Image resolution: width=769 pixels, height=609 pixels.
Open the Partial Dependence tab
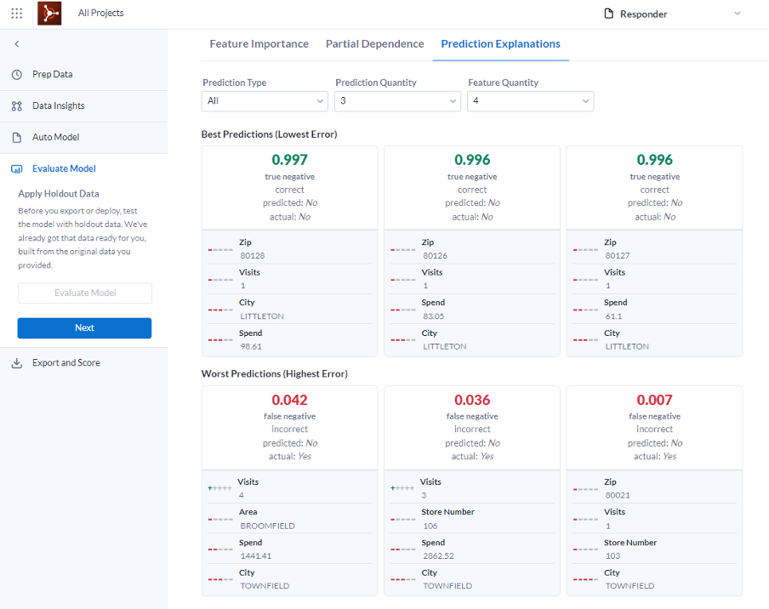click(374, 44)
